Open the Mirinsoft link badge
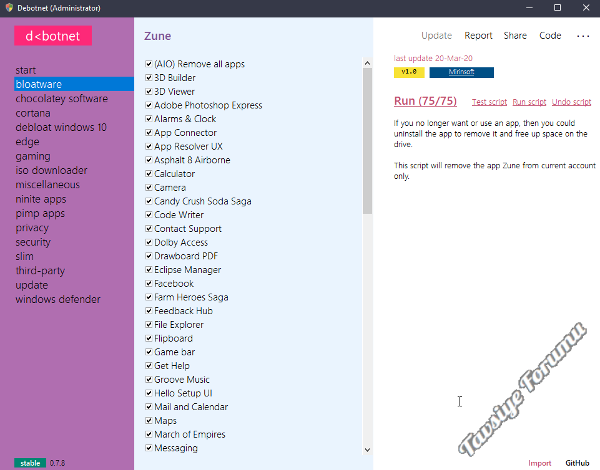The width and height of the screenshot is (600, 470). pyautogui.click(x=461, y=72)
